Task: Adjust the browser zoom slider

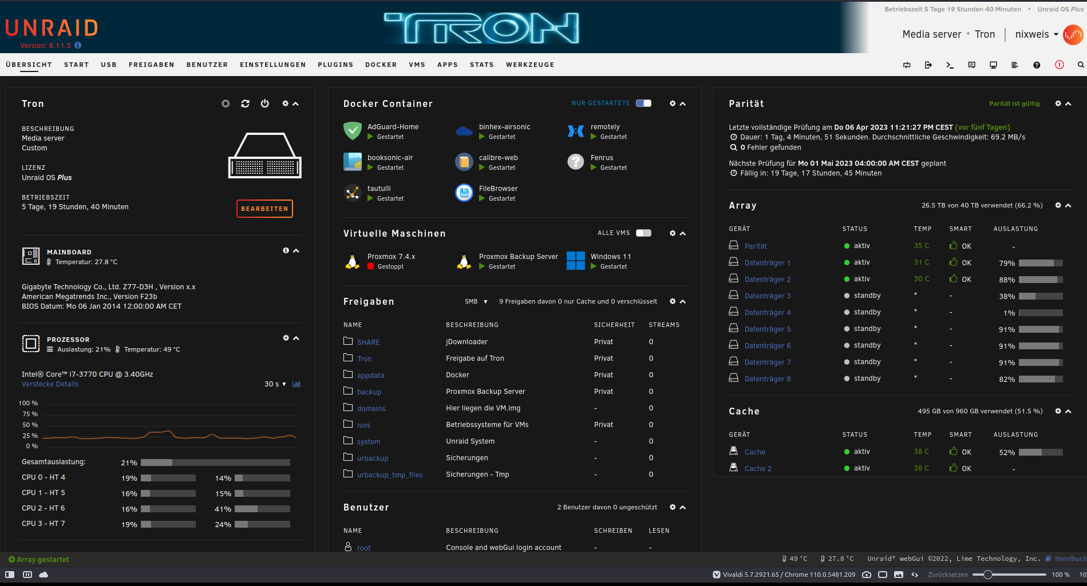Action: point(1009,575)
